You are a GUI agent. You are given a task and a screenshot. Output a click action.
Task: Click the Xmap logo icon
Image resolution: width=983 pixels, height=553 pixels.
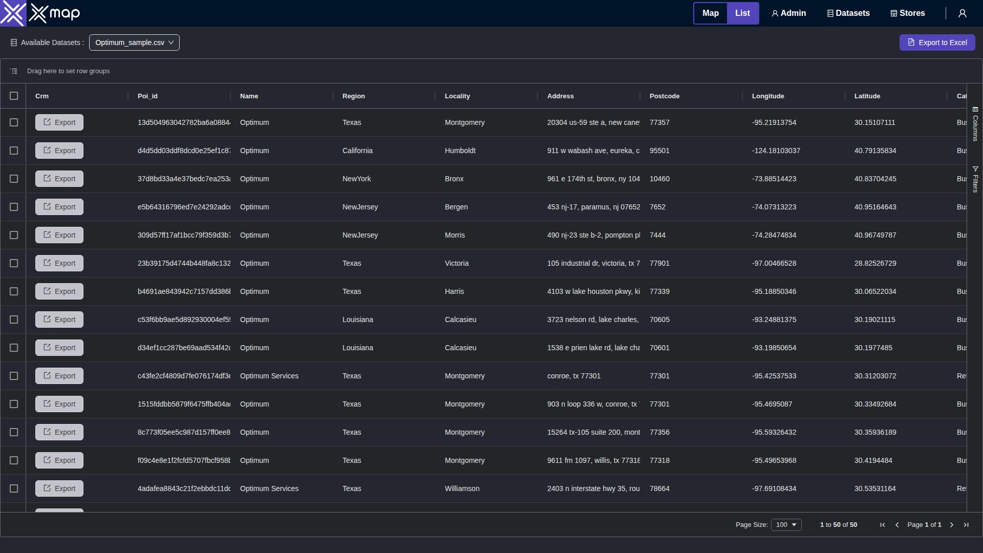[x=13, y=13]
